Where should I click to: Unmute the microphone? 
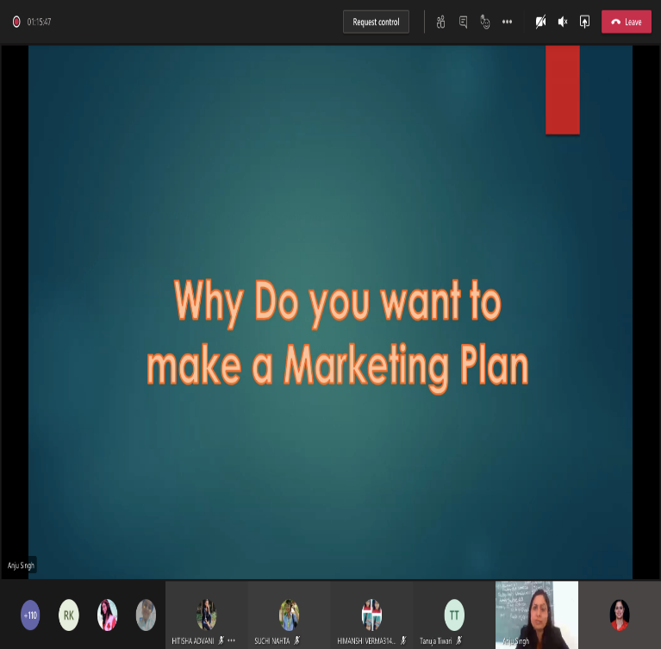coord(563,22)
